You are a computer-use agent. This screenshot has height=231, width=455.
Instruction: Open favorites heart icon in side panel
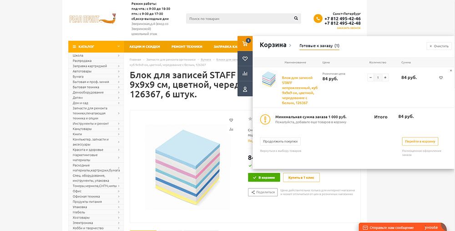[245, 59]
